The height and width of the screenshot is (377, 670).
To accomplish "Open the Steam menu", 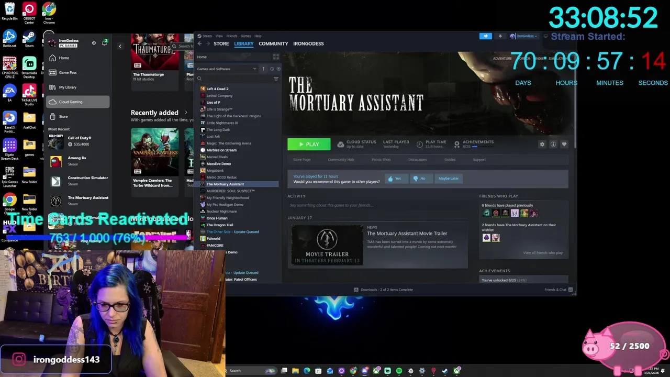I will tap(207, 36).
